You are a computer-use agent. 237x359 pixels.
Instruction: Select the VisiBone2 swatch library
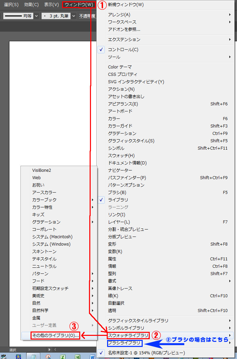pyautogui.click(x=42, y=170)
